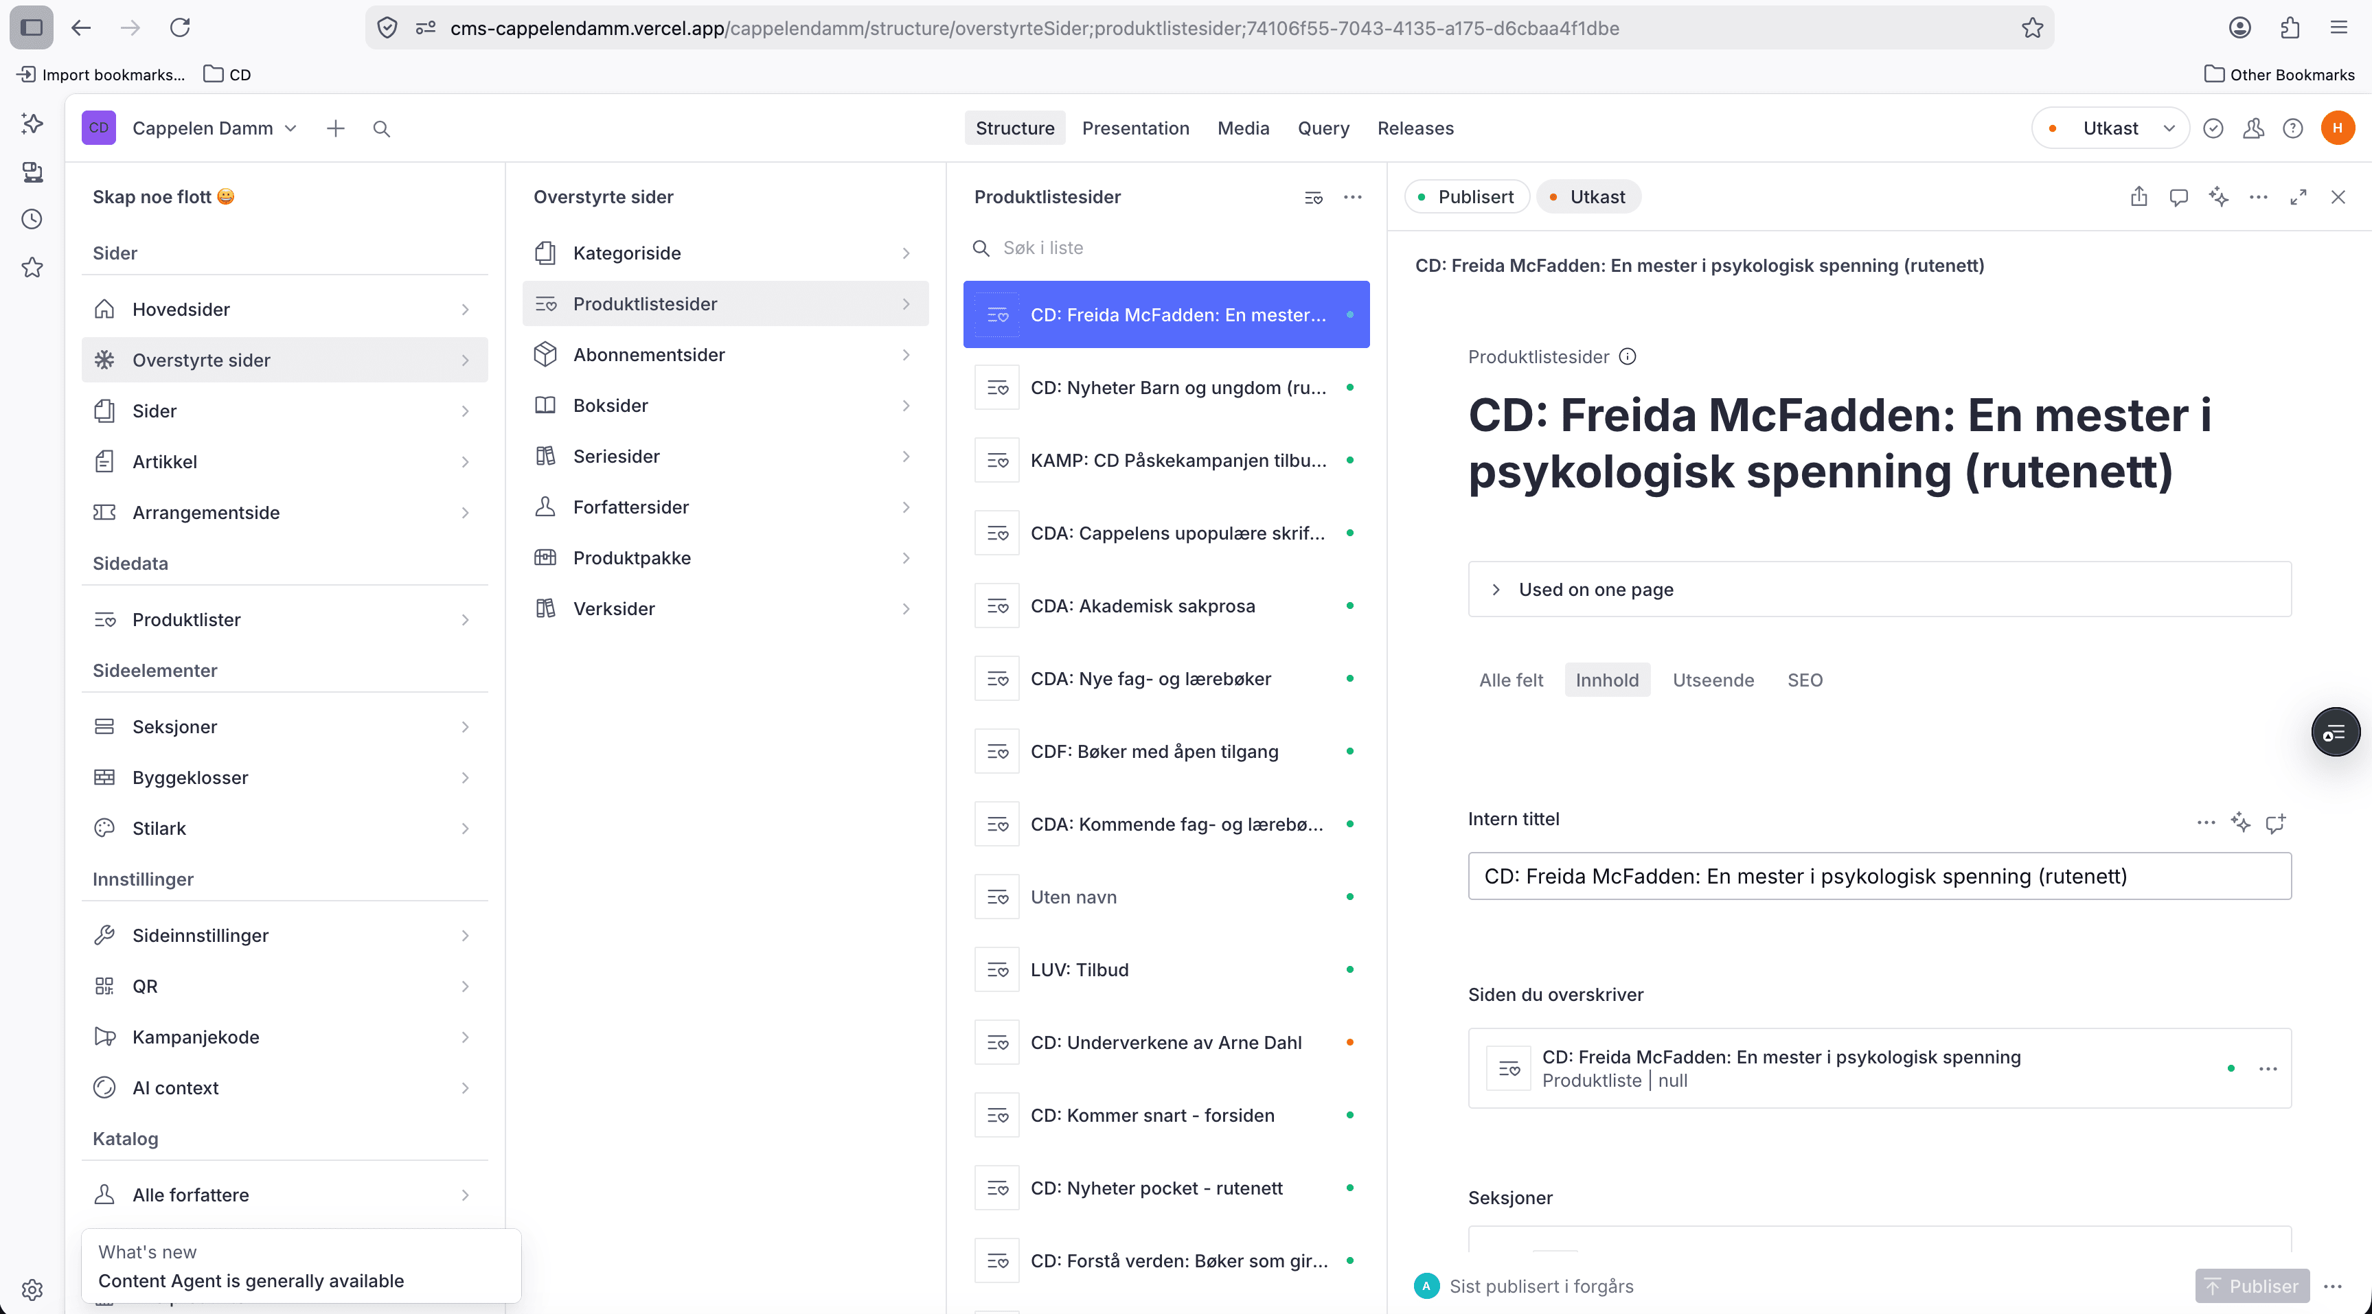The width and height of the screenshot is (2372, 1314).
Task: Switch to the Presentation tab
Action: tap(1135, 128)
